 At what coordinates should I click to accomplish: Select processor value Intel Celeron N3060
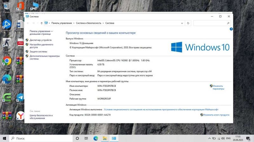[x=123, y=60]
